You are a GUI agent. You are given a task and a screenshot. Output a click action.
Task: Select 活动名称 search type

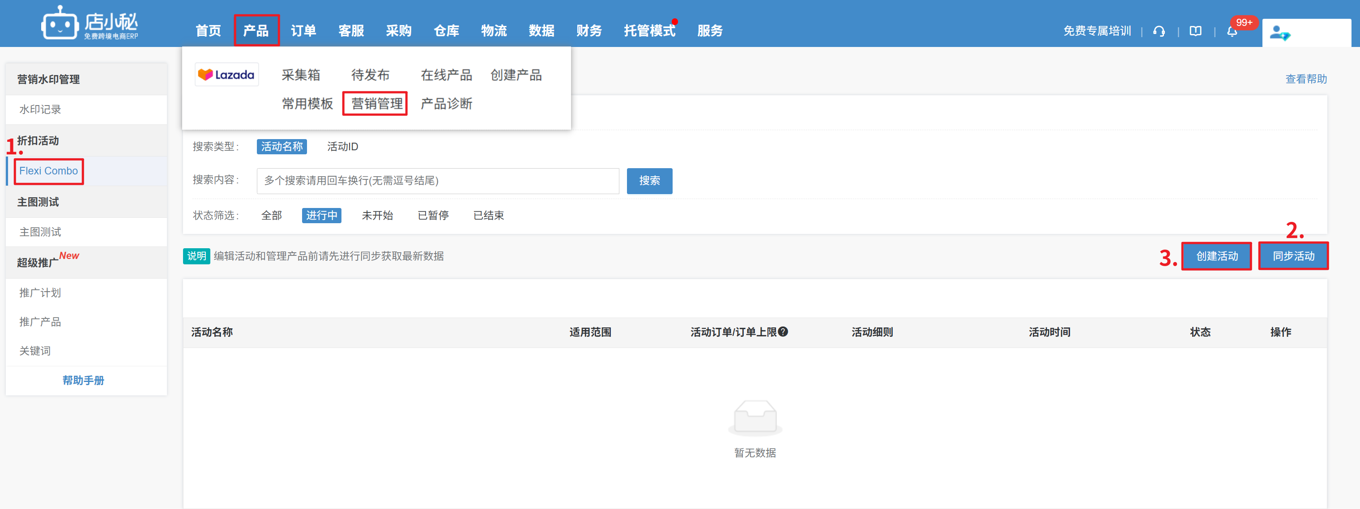[282, 147]
